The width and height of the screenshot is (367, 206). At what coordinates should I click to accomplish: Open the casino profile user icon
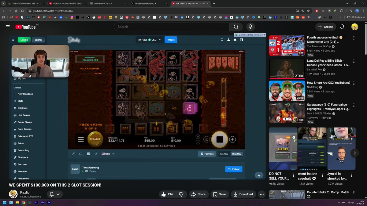[228, 40]
